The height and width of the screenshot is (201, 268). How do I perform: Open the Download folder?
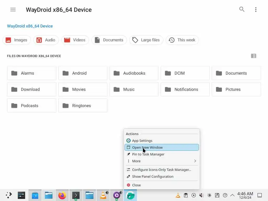click(32, 90)
